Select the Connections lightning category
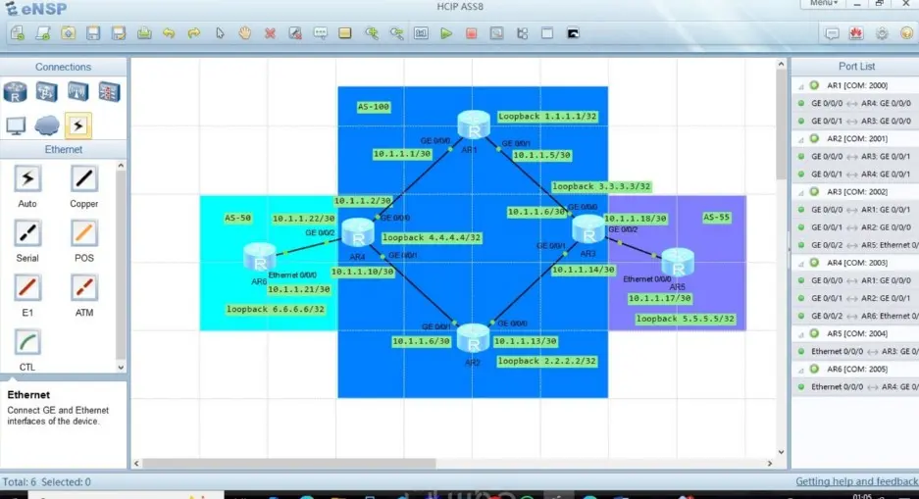 (77, 125)
